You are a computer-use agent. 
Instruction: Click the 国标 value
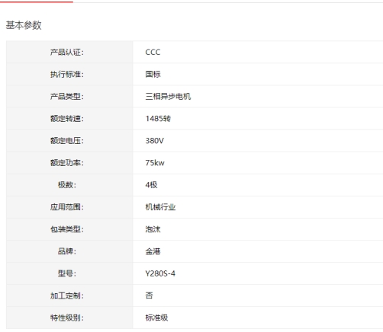(153, 74)
